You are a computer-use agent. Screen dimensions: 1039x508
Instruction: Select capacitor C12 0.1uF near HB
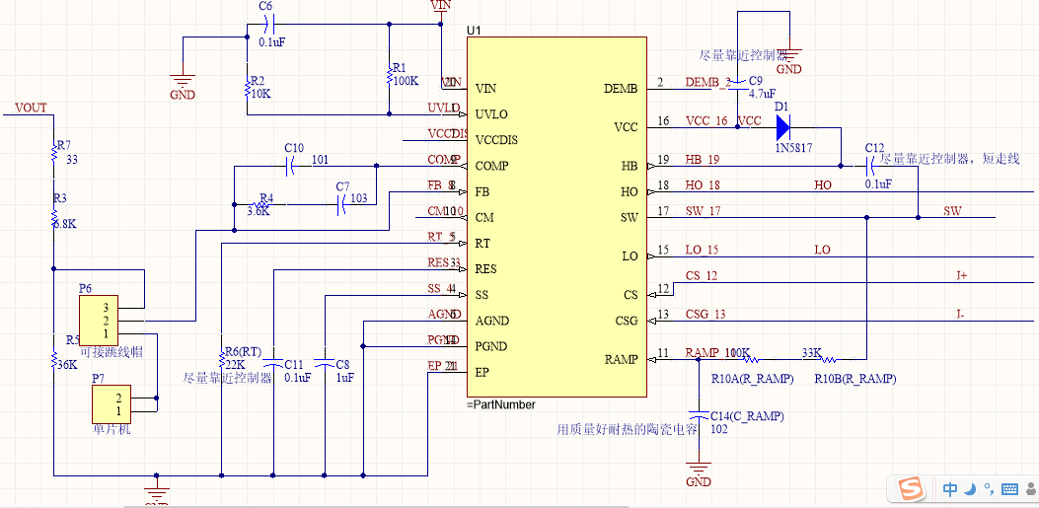(872, 165)
